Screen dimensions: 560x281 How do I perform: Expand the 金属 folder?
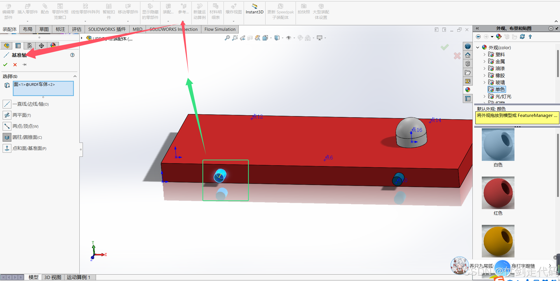point(484,61)
